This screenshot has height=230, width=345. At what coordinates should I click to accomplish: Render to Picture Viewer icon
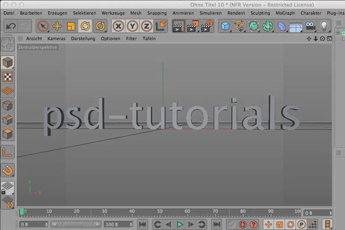[x=193, y=26]
